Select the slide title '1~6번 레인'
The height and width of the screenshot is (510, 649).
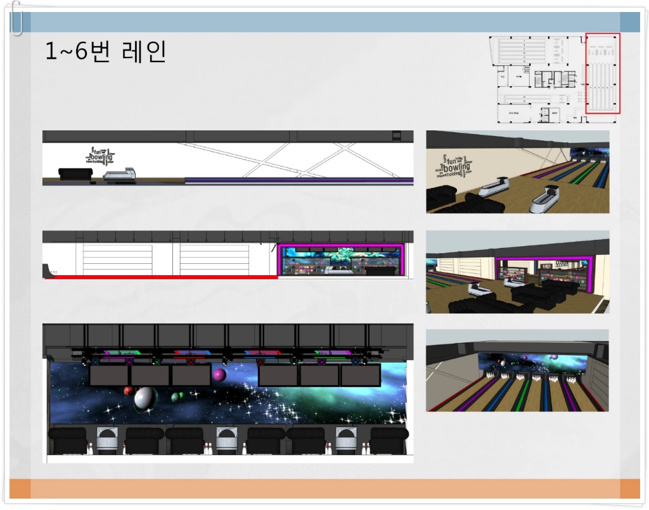tap(106, 51)
